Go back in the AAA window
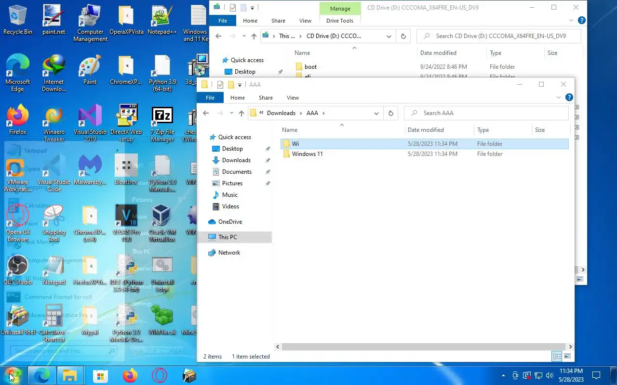Screen dimensions: 617x385 206,113
